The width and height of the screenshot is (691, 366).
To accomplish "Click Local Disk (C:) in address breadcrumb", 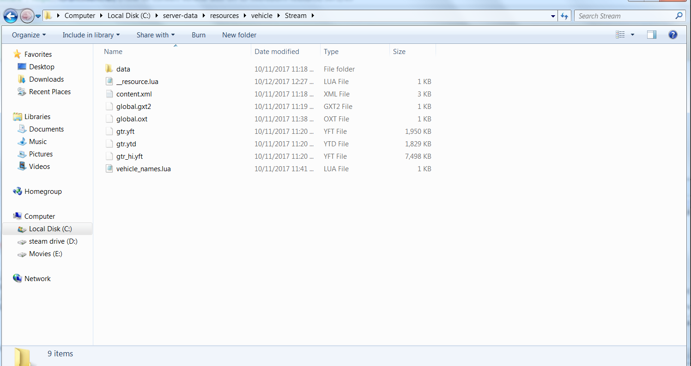I will pyautogui.click(x=129, y=16).
